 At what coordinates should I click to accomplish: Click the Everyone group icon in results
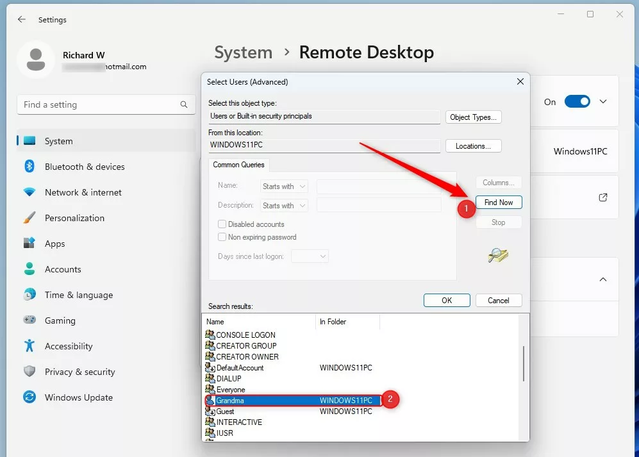pos(210,389)
